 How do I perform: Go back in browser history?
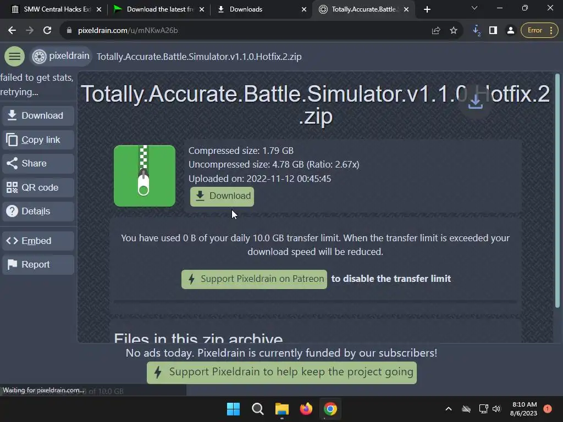[x=12, y=31]
